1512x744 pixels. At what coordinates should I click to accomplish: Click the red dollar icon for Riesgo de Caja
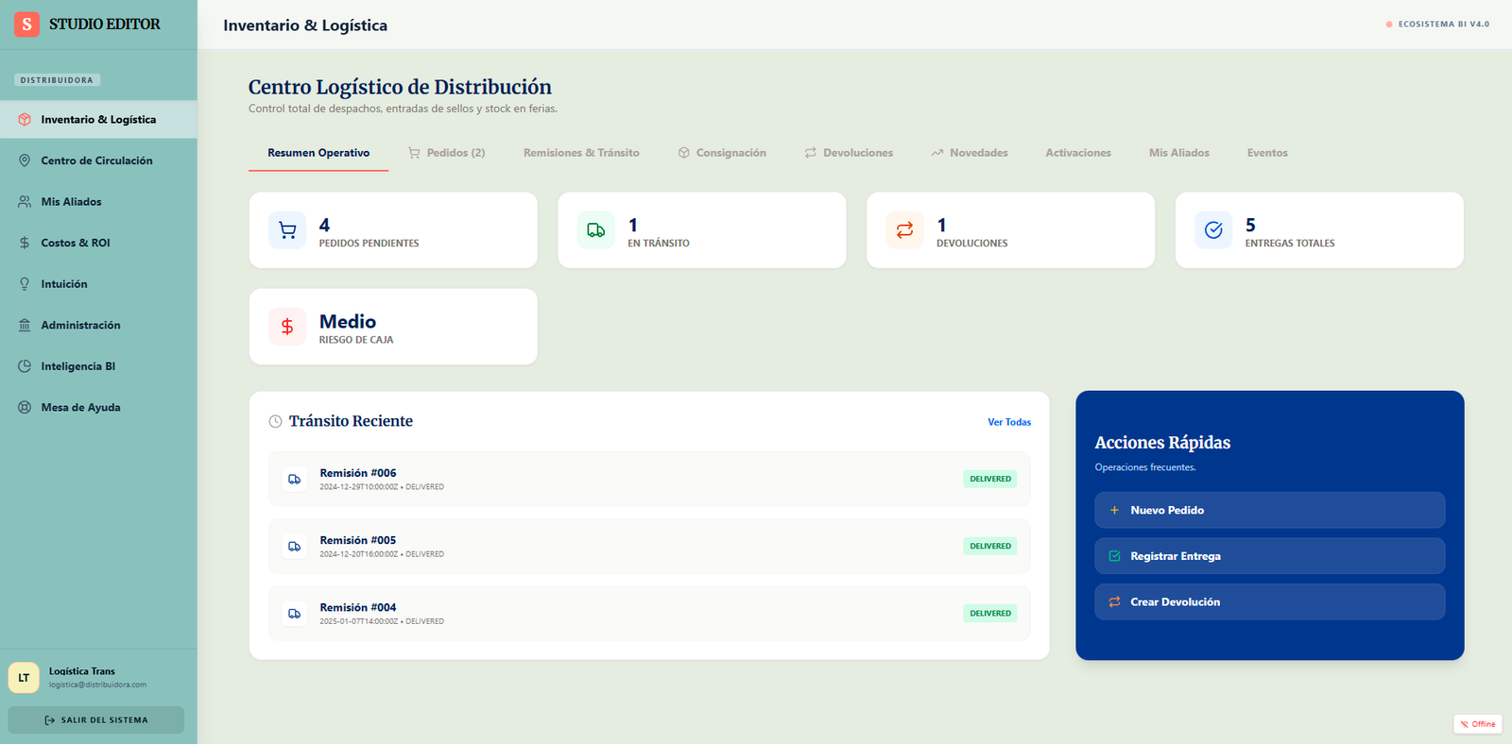[287, 327]
